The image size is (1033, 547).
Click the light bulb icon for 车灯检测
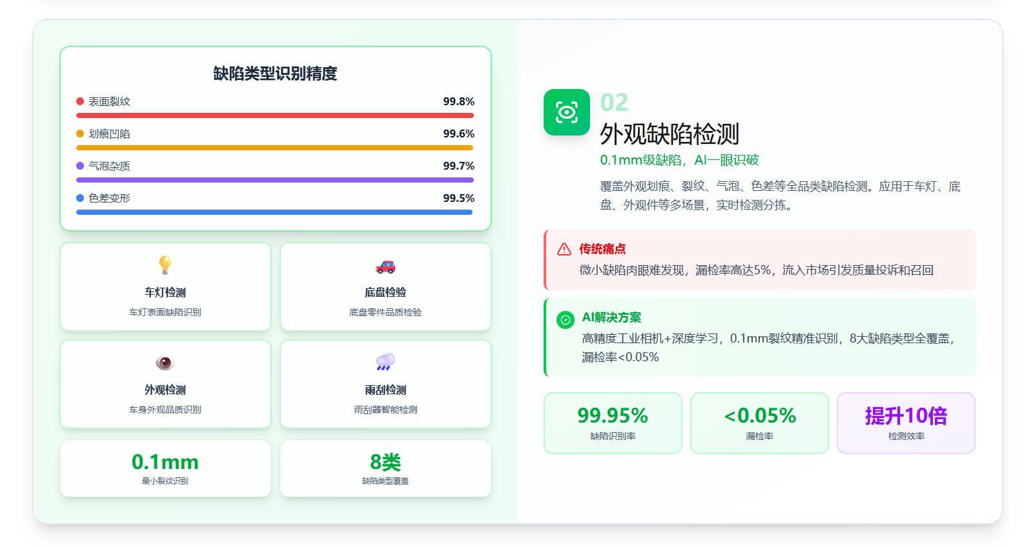click(165, 265)
